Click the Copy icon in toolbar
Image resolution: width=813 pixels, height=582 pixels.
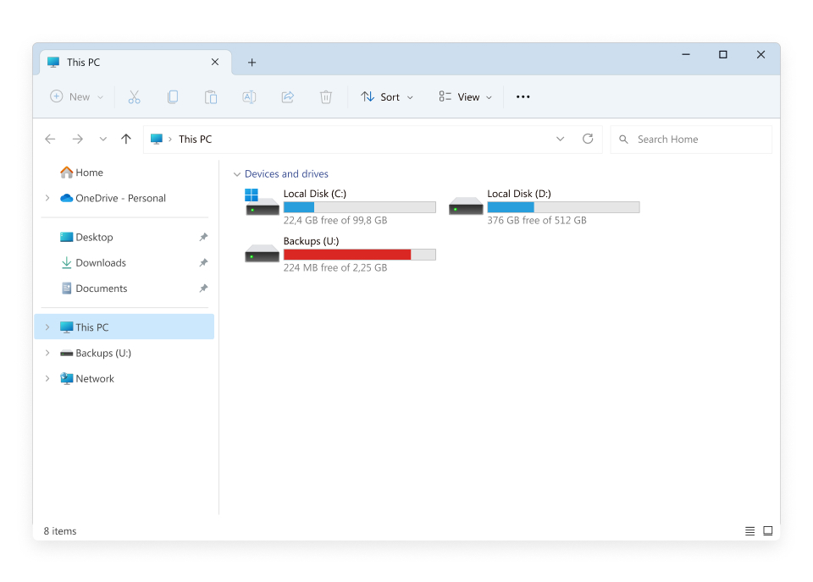point(173,97)
